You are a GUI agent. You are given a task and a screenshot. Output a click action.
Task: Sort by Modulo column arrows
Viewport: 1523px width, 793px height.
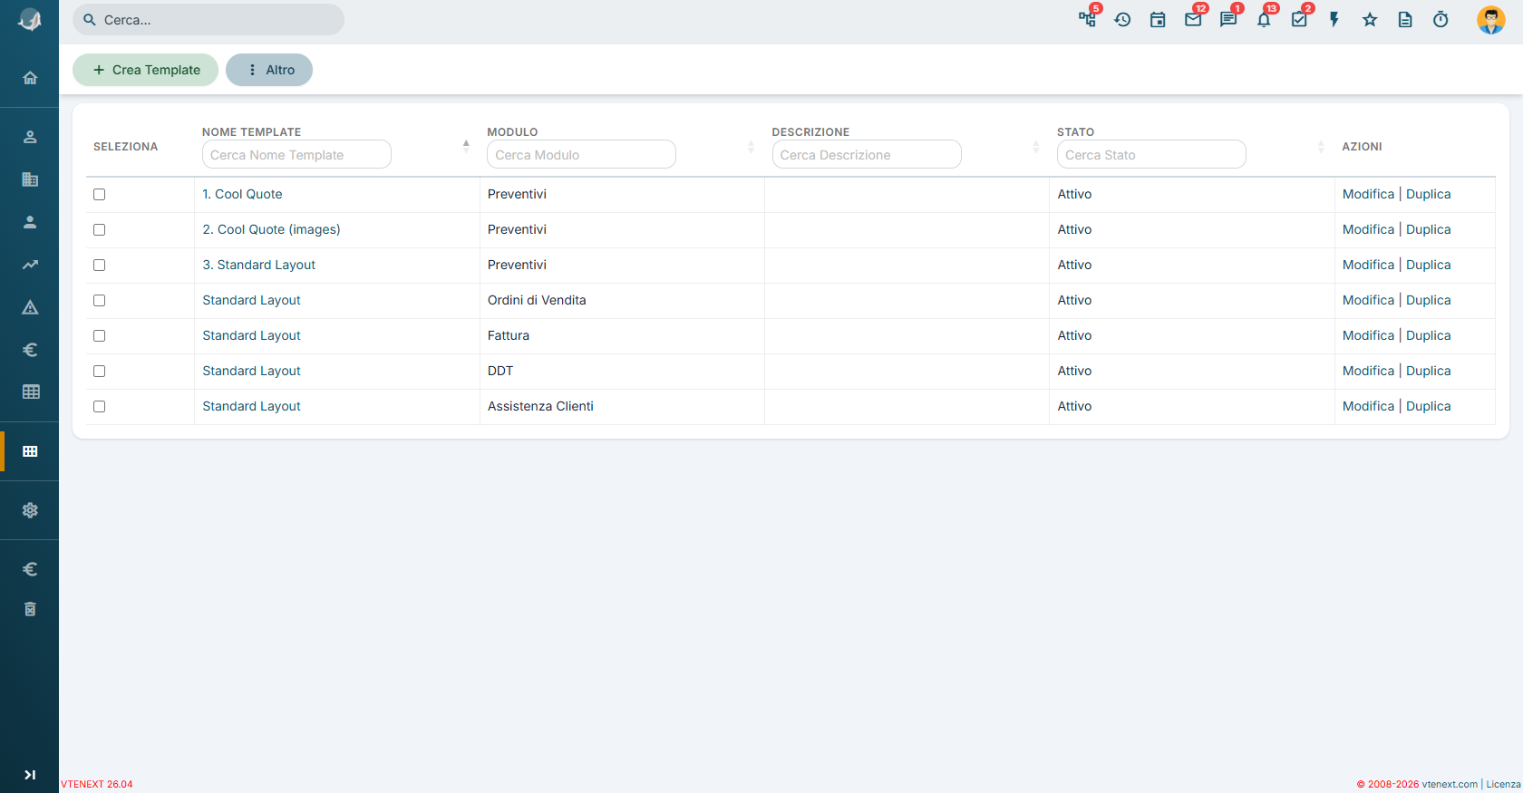coord(751,146)
